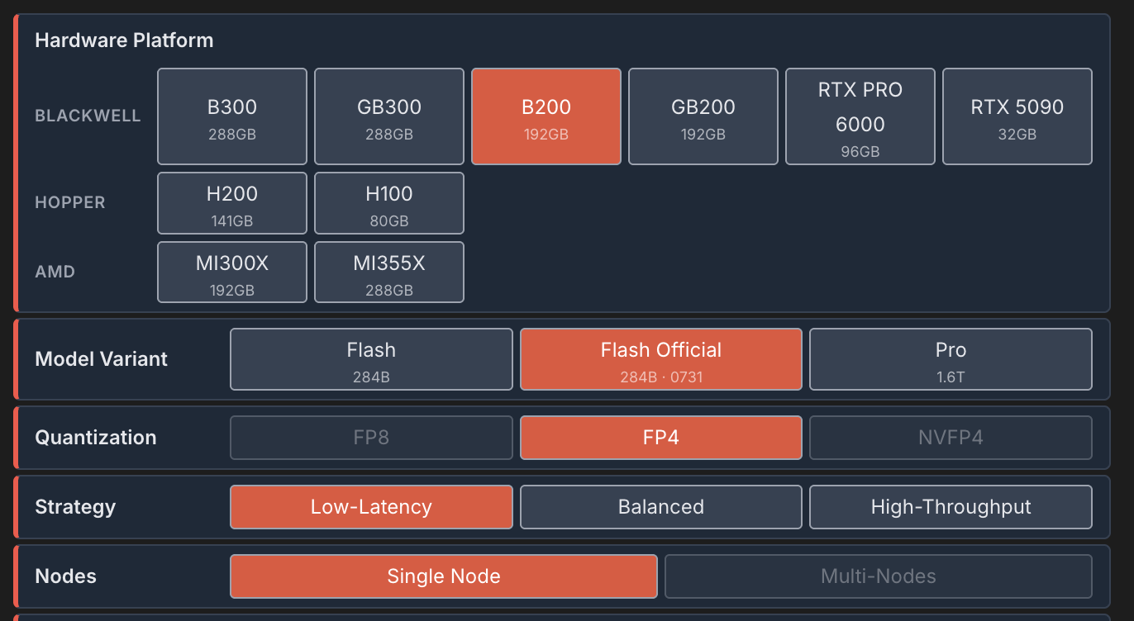
Task: Pick the GB200 192GB hardware option
Action: tap(703, 116)
